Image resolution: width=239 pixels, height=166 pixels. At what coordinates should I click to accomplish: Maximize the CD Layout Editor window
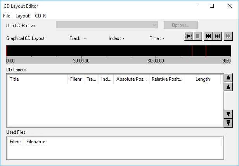pos(212,6)
